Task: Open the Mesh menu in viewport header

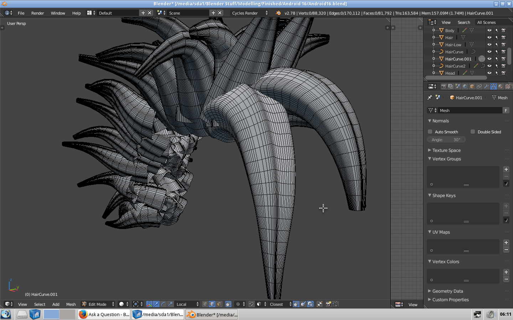Action: coord(71,304)
